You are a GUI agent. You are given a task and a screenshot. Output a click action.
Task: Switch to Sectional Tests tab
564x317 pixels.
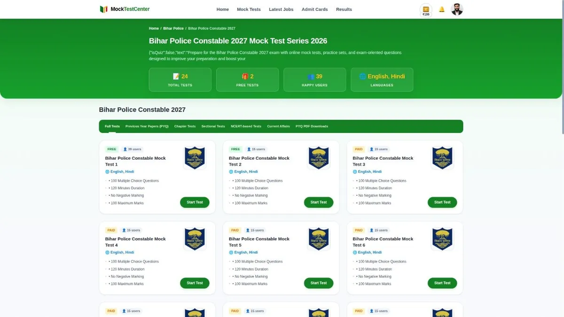[x=213, y=126]
